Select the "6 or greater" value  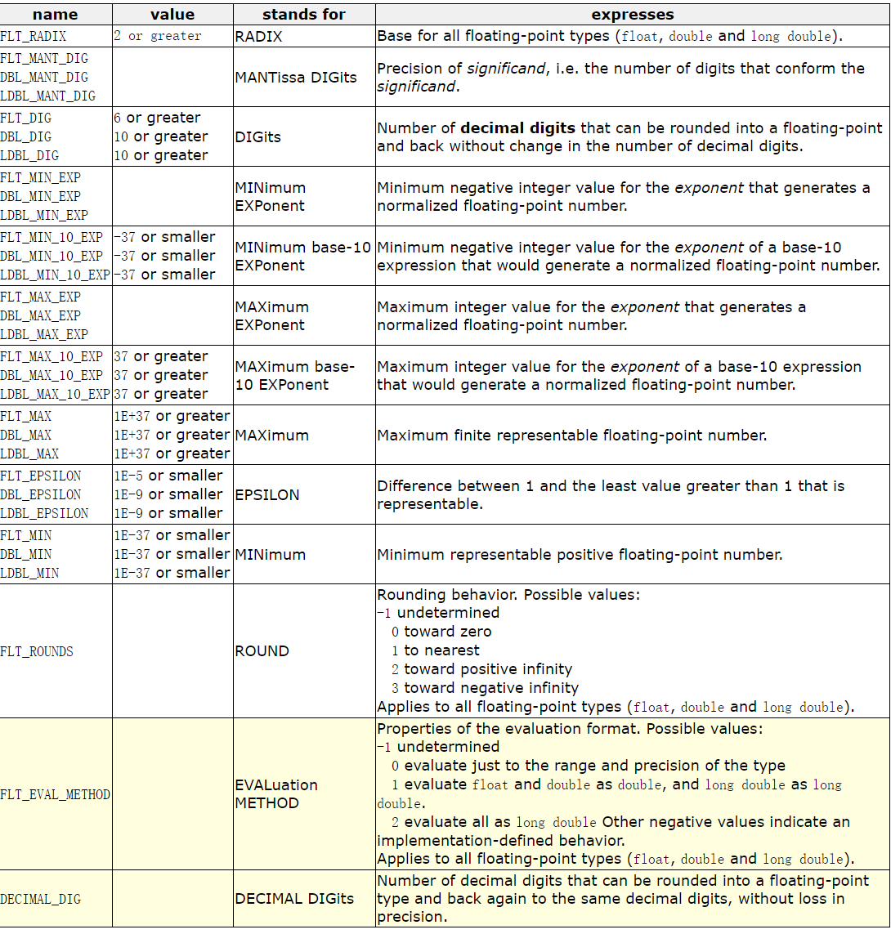click(157, 118)
